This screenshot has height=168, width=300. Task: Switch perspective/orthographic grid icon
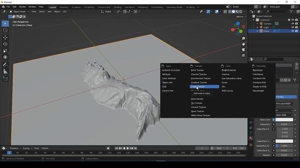click(x=243, y=56)
